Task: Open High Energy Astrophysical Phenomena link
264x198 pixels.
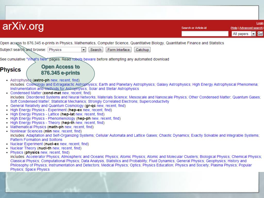Action: coord(225,84)
